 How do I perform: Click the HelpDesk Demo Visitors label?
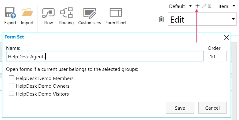pyautogui.click(x=42, y=94)
